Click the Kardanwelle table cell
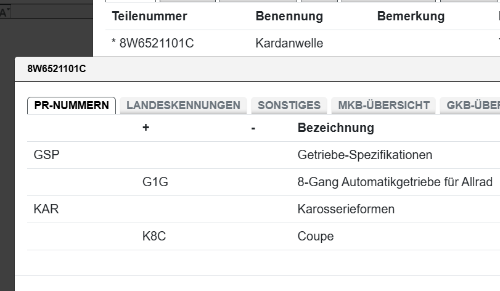 pyautogui.click(x=289, y=44)
